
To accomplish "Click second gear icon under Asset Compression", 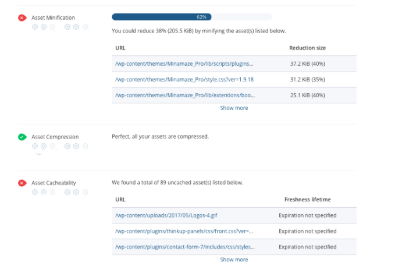I will [x=76, y=146].
